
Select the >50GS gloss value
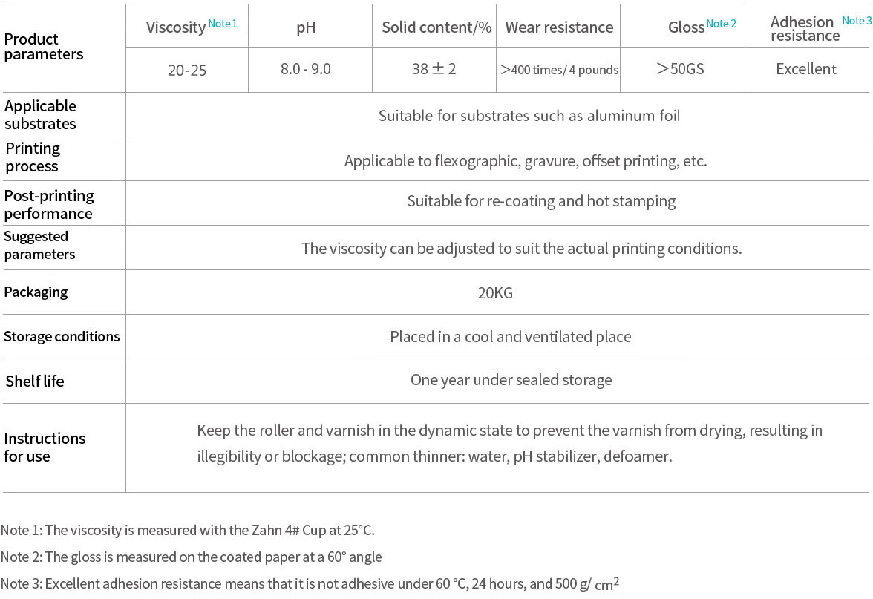click(x=680, y=69)
